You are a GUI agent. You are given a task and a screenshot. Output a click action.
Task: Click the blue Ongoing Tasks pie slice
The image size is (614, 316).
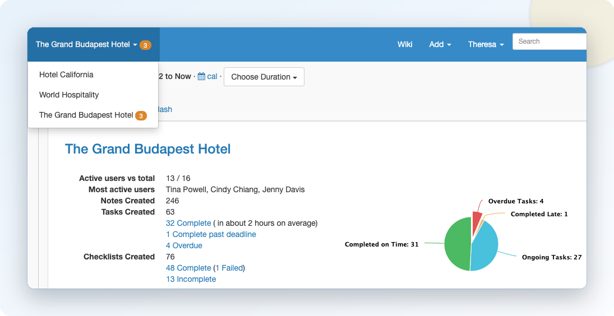(x=486, y=247)
